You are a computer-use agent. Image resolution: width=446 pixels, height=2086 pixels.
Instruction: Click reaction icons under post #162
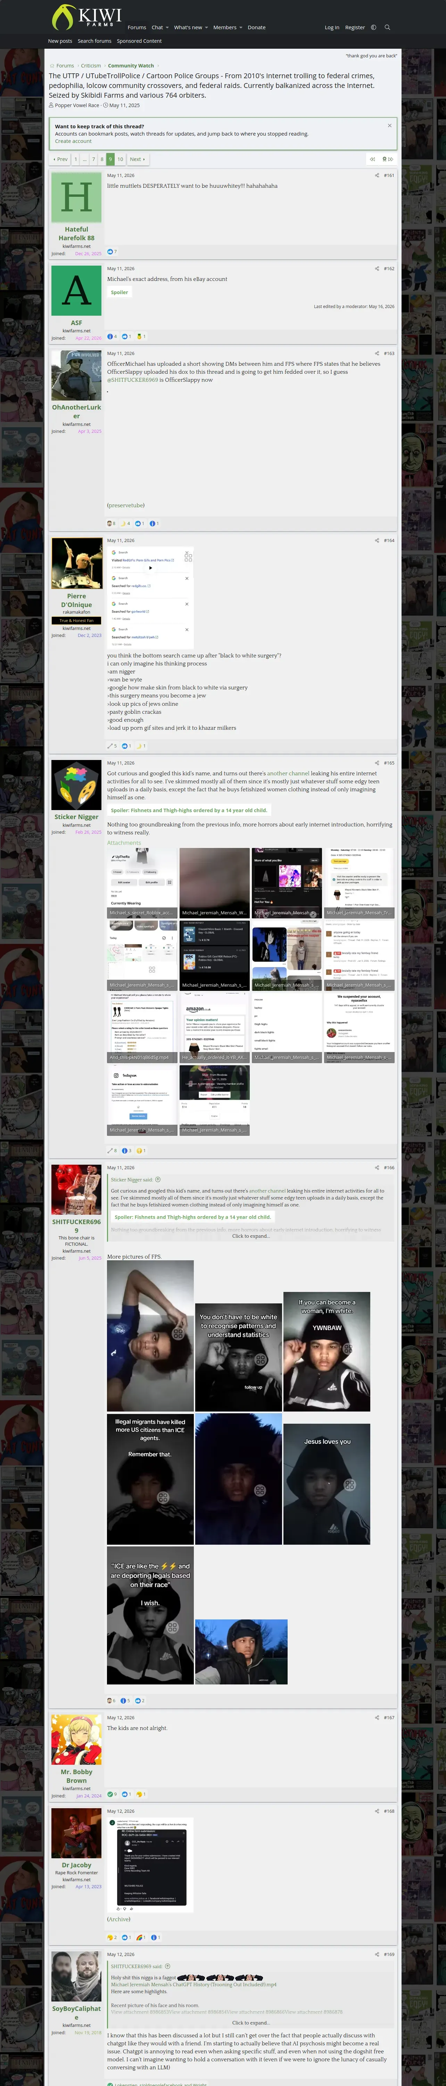(126, 337)
